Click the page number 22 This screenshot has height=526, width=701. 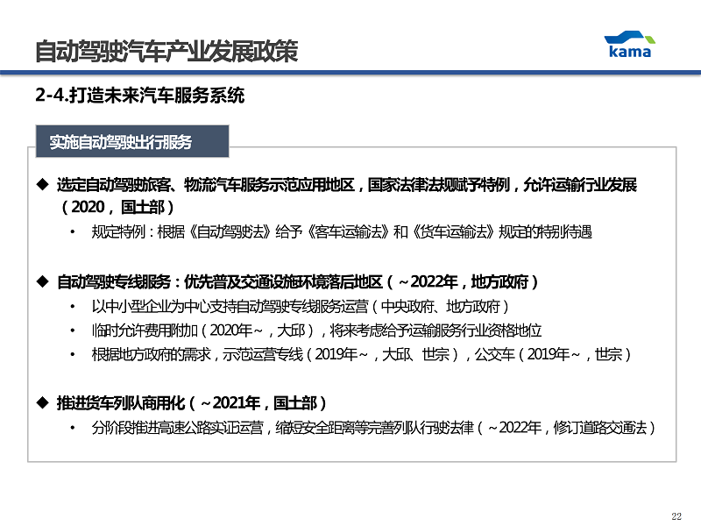[x=676, y=515]
